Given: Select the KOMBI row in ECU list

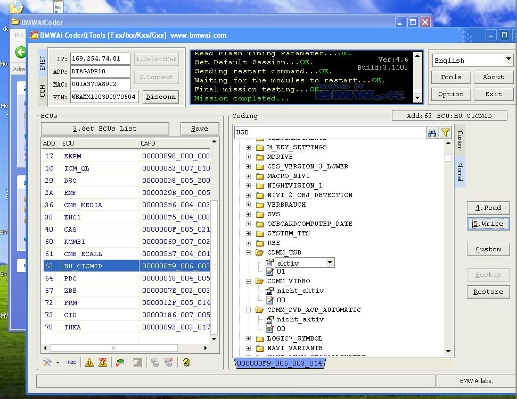Looking at the screenshot, I should click(126, 242).
